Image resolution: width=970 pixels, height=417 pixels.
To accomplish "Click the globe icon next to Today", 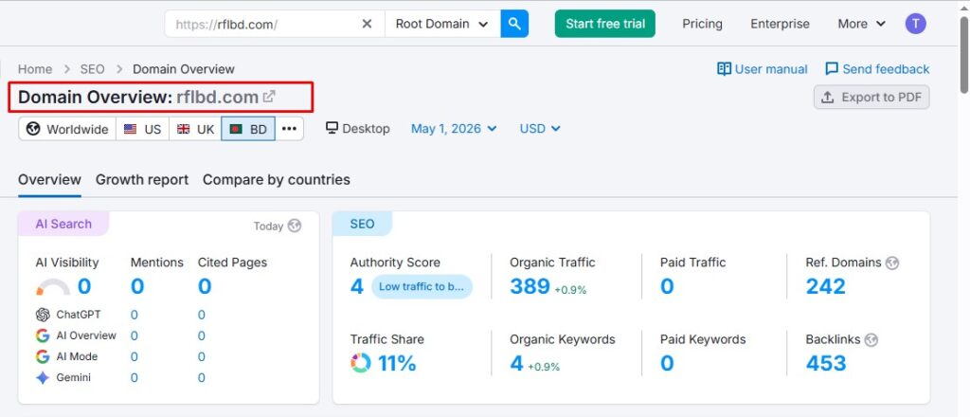I will click(296, 226).
